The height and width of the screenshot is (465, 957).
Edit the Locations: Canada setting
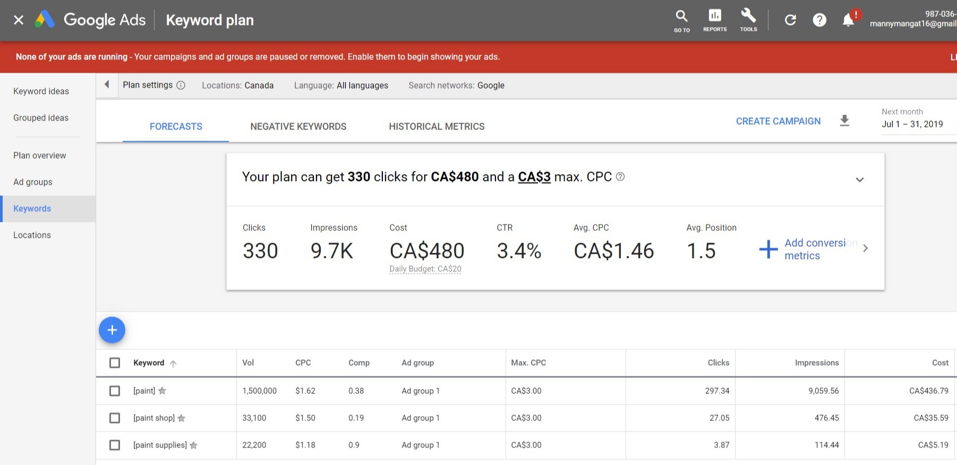(238, 85)
